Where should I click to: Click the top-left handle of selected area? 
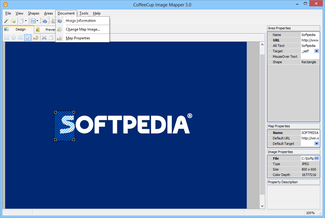pos(56,112)
